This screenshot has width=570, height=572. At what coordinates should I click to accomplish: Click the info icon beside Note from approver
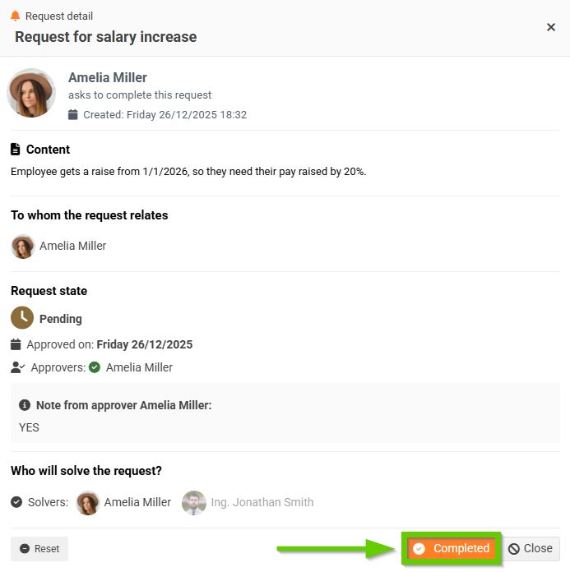click(x=25, y=405)
